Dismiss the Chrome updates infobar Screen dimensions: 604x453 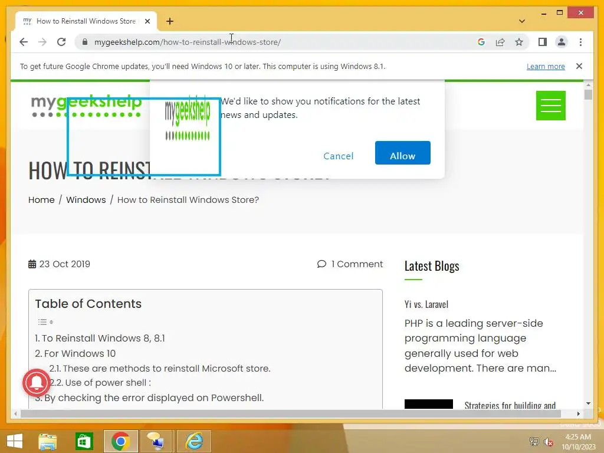(x=579, y=66)
